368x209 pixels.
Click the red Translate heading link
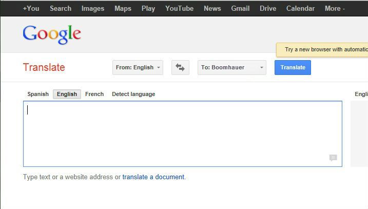(44, 67)
